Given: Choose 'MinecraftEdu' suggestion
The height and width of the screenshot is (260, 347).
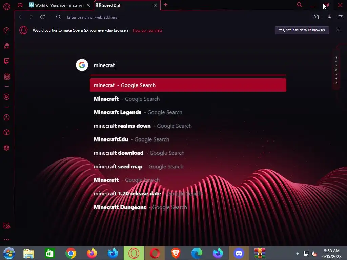Looking at the screenshot, I should [188, 139].
